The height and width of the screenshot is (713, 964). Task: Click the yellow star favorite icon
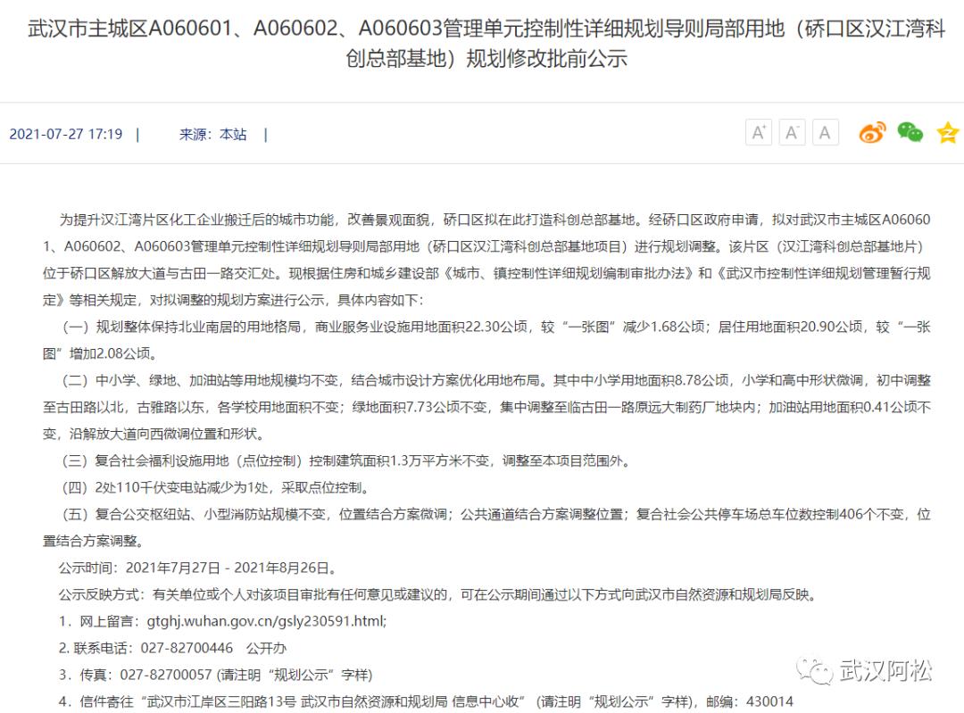tap(946, 132)
